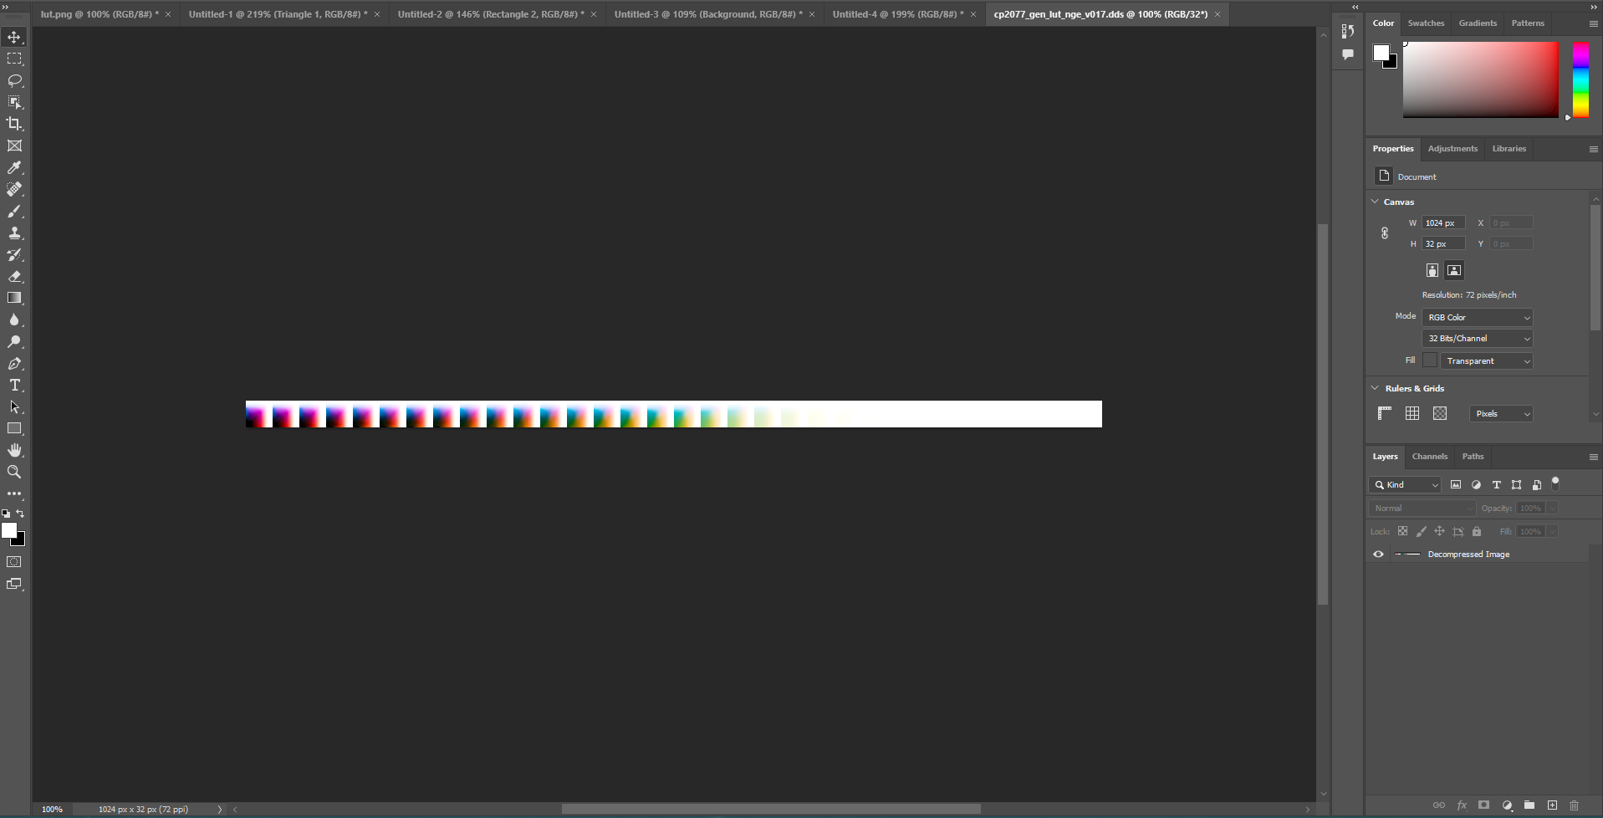Switch to the Channels tab

[1429, 457]
